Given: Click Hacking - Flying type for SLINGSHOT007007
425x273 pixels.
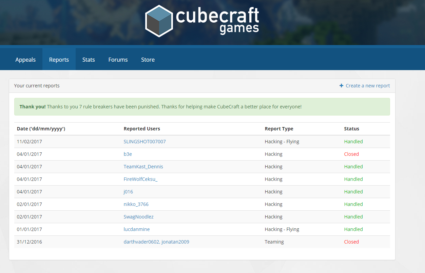Looking at the screenshot, I should [x=282, y=142].
